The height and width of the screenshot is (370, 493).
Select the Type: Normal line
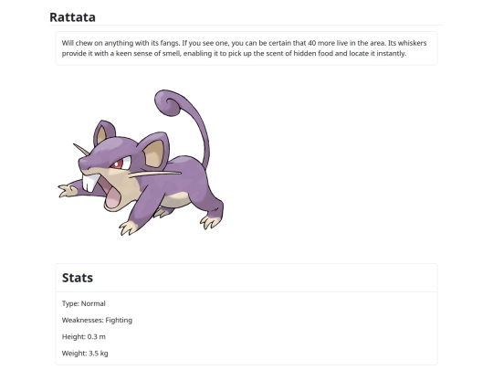point(84,303)
